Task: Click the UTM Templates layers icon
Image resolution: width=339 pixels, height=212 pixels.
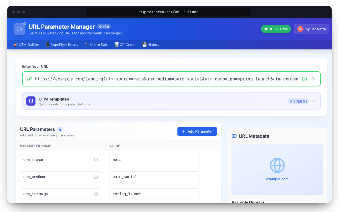Action: [x=31, y=101]
